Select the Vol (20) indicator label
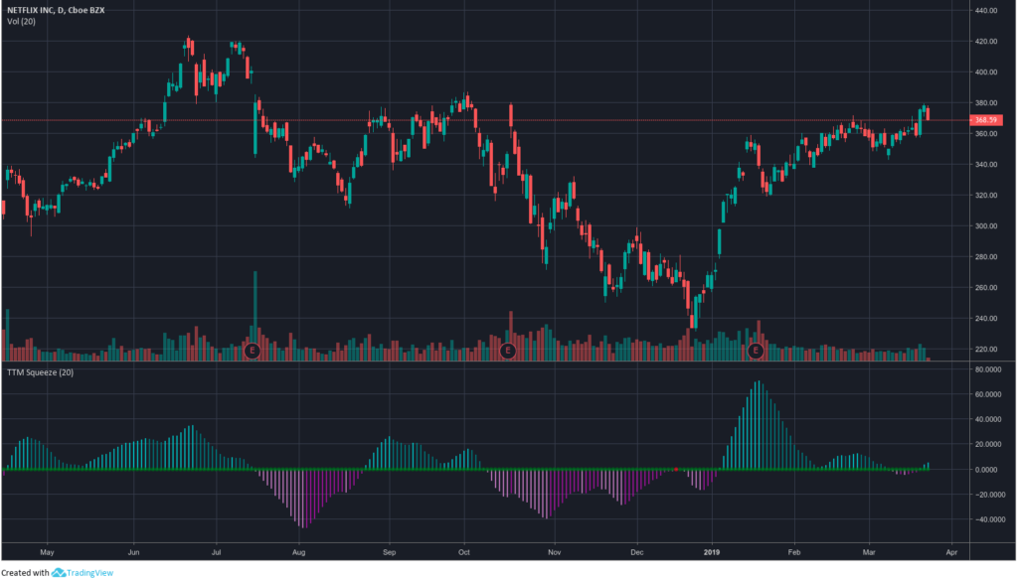Viewport: 1018px width, 581px height. [x=20, y=22]
